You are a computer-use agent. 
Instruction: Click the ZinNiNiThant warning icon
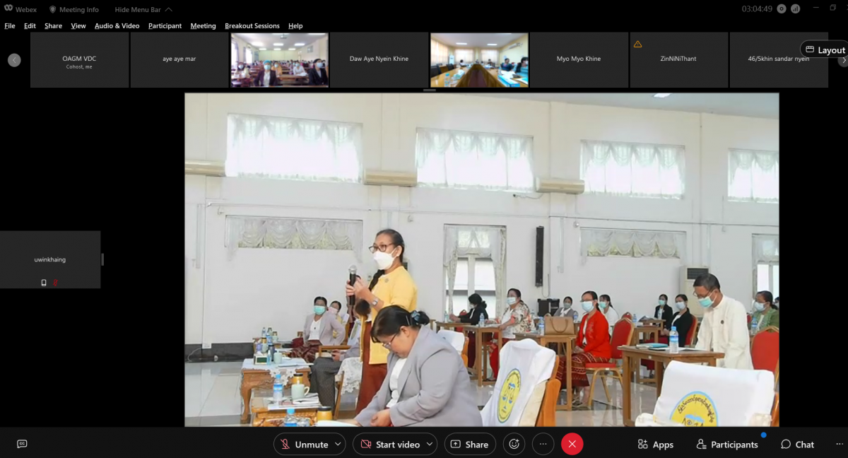point(638,44)
